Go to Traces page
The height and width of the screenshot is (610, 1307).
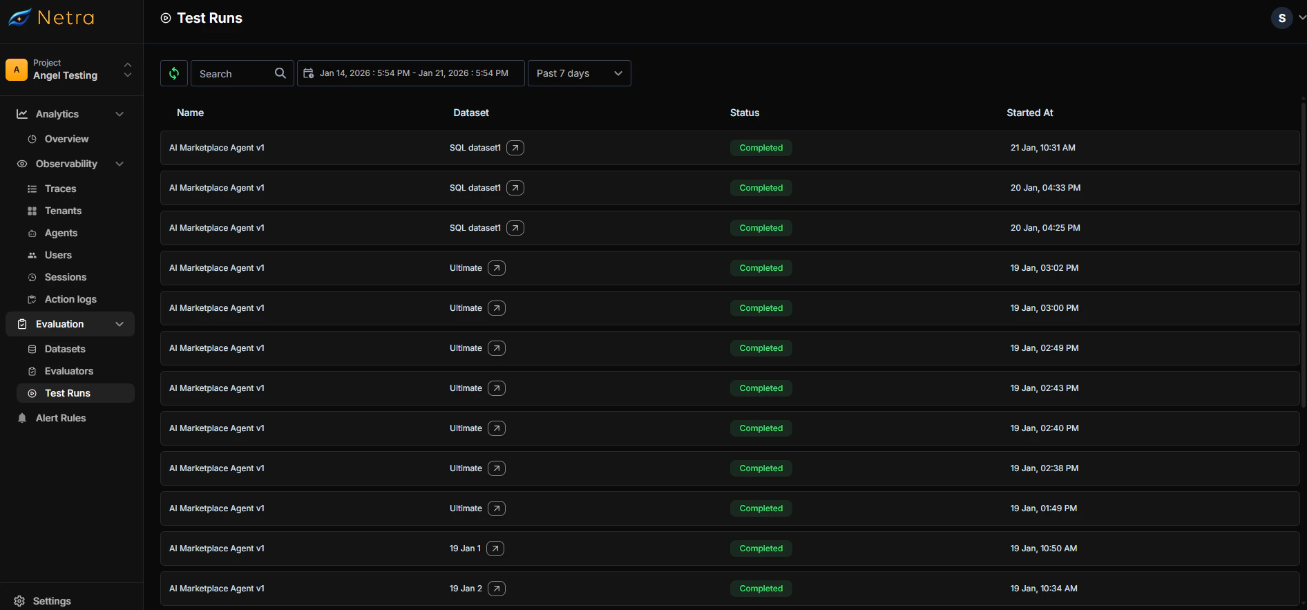click(x=61, y=189)
